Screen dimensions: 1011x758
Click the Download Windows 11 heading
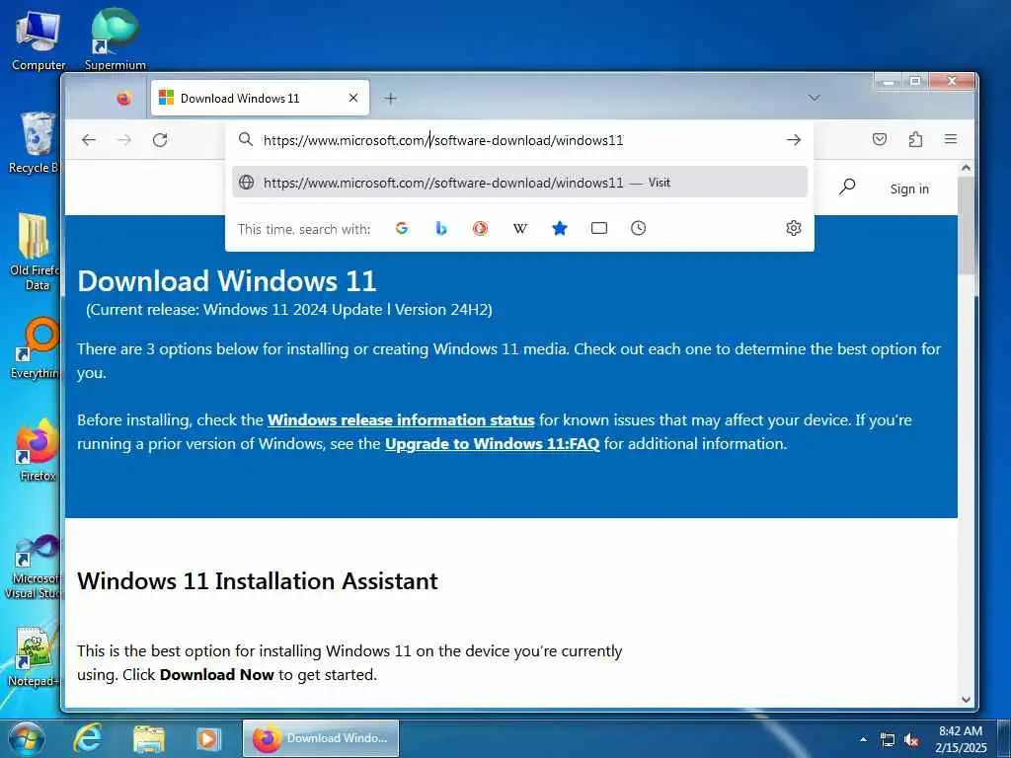tap(226, 281)
